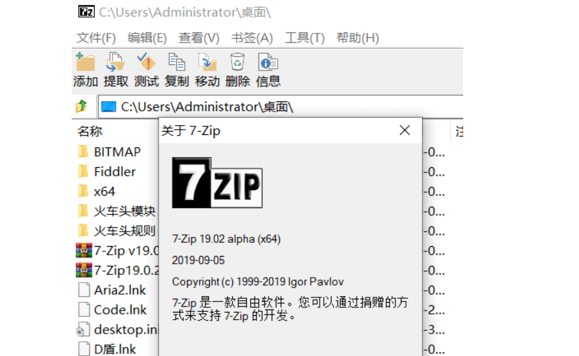Image resolution: width=579 pixels, height=356 pixels.
Task: Go up one folder level arrow icon
Action: [x=81, y=107]
